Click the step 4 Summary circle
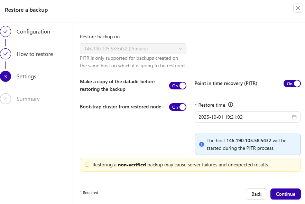 pos(6,99)
